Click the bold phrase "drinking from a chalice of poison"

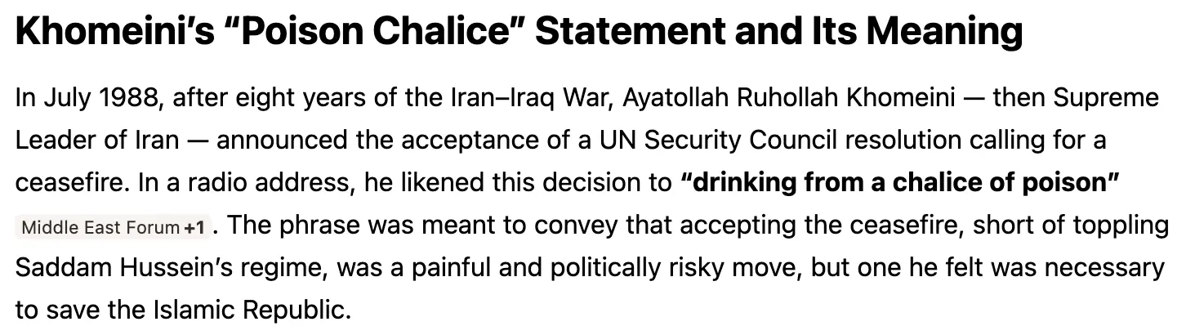pos(898,183)
